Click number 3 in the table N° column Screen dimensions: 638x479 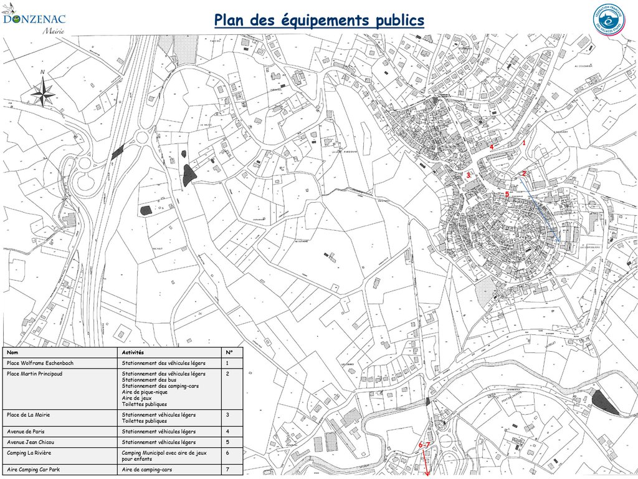pyautogui.click(x=227, y=415)
